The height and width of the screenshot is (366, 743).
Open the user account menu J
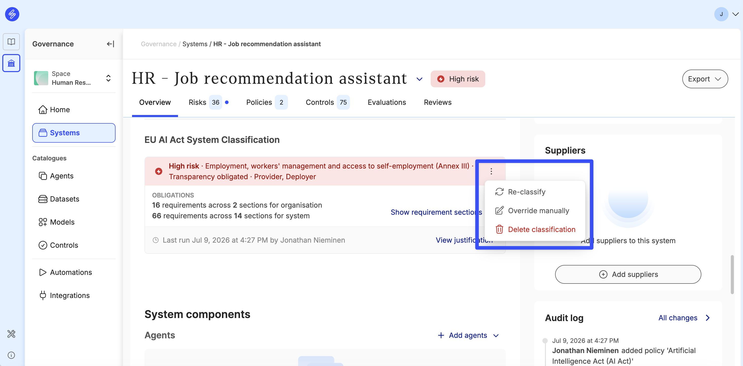[x=726, y=14]
